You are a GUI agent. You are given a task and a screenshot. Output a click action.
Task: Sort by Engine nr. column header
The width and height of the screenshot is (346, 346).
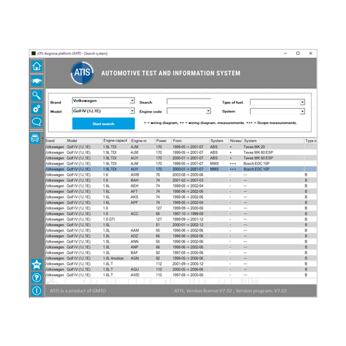pos(142,141)
